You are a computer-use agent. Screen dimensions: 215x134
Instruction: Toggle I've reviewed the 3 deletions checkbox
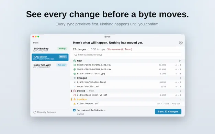tap(74, 110)
